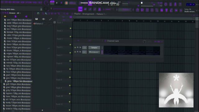Image resolution: width=199 pixels, height=112 pixels.
Task: Collapse browser folders with yellow arrows icon
Action: coord(5,16)
